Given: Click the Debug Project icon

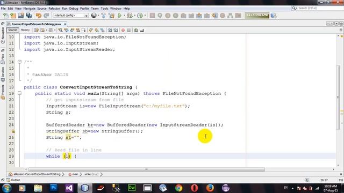Looking at the screenshot, I should pos(130,16).
